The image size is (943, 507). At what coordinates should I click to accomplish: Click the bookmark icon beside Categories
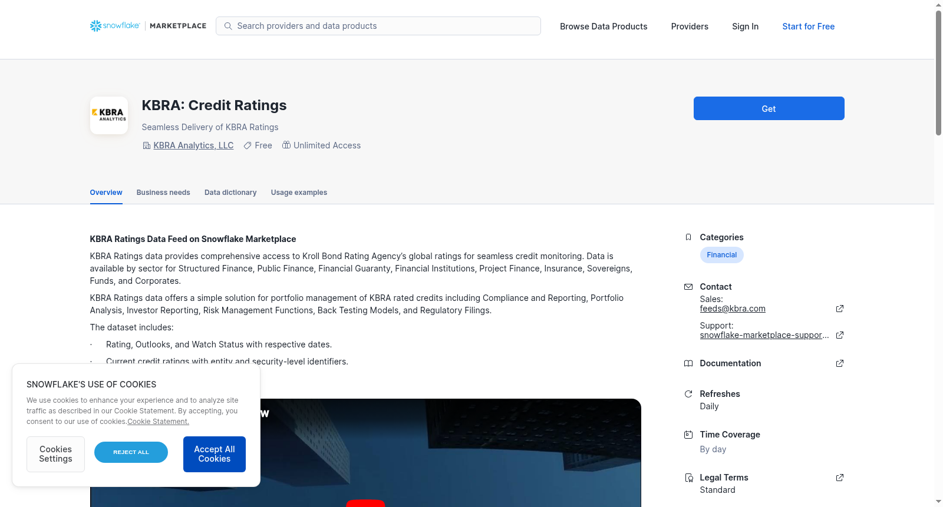[x=688, y=237]
